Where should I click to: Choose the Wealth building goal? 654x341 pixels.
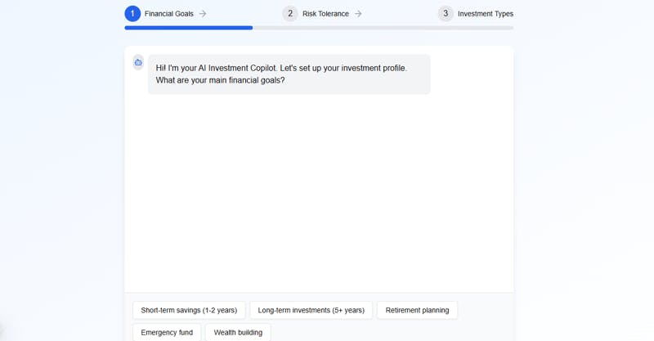pyautogui.click(x=238, y=333)
